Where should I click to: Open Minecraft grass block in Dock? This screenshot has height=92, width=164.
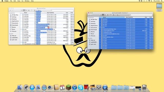(68, 87)
